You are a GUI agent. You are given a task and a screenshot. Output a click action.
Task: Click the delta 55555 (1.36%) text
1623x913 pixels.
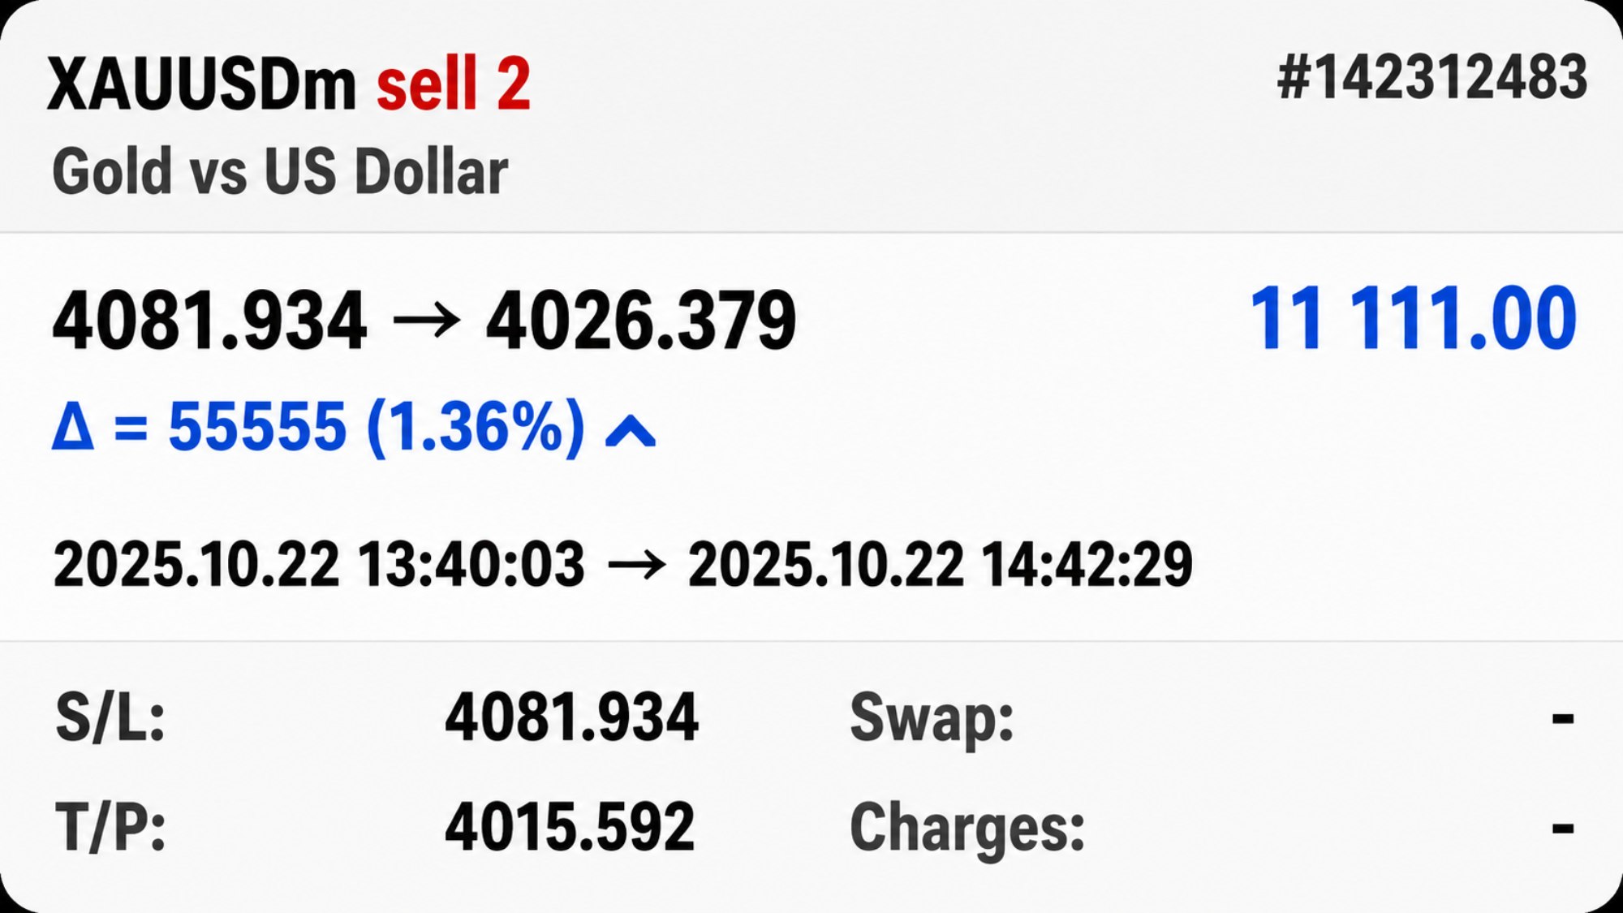coord(377,426)
